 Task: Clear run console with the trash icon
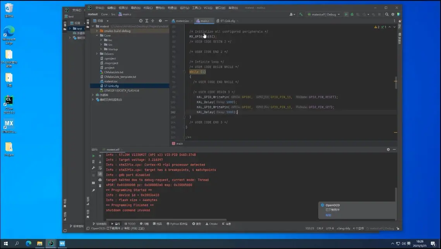click(x=100, y=186)
